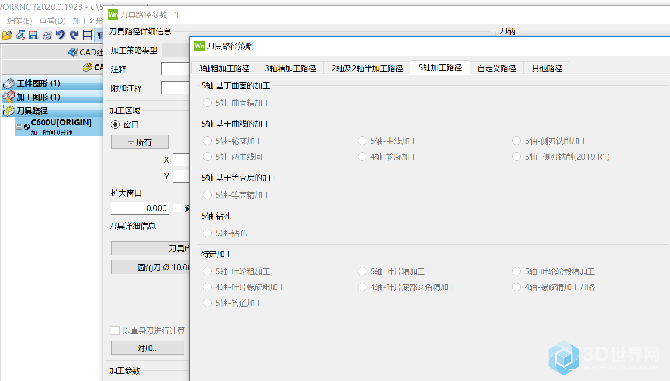Click the 扩大窗口 0.000 value field
This screenshot has height=381, width=670.
[140, 208]
